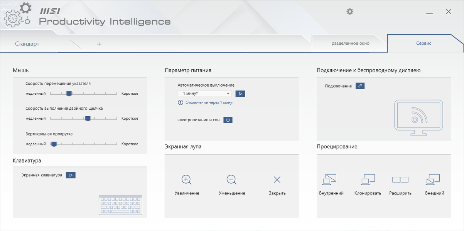Image resolution: width=464 pixels, height=231 pixels.
Task: Click Скорость перемещения указателя label
Action: coord(58,83)
